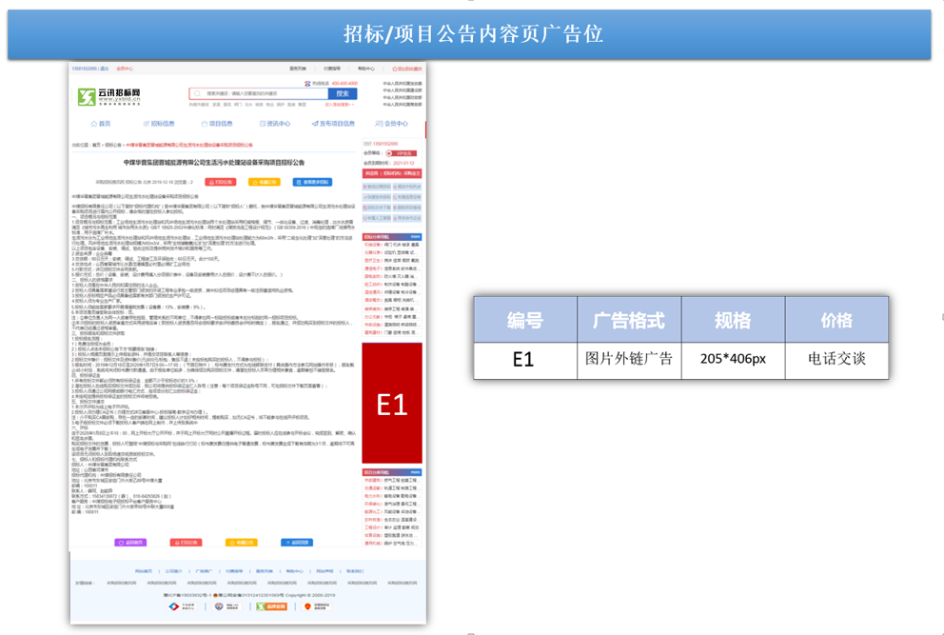Click the blue back-to-top button at bottom

(x=297, y=543)
